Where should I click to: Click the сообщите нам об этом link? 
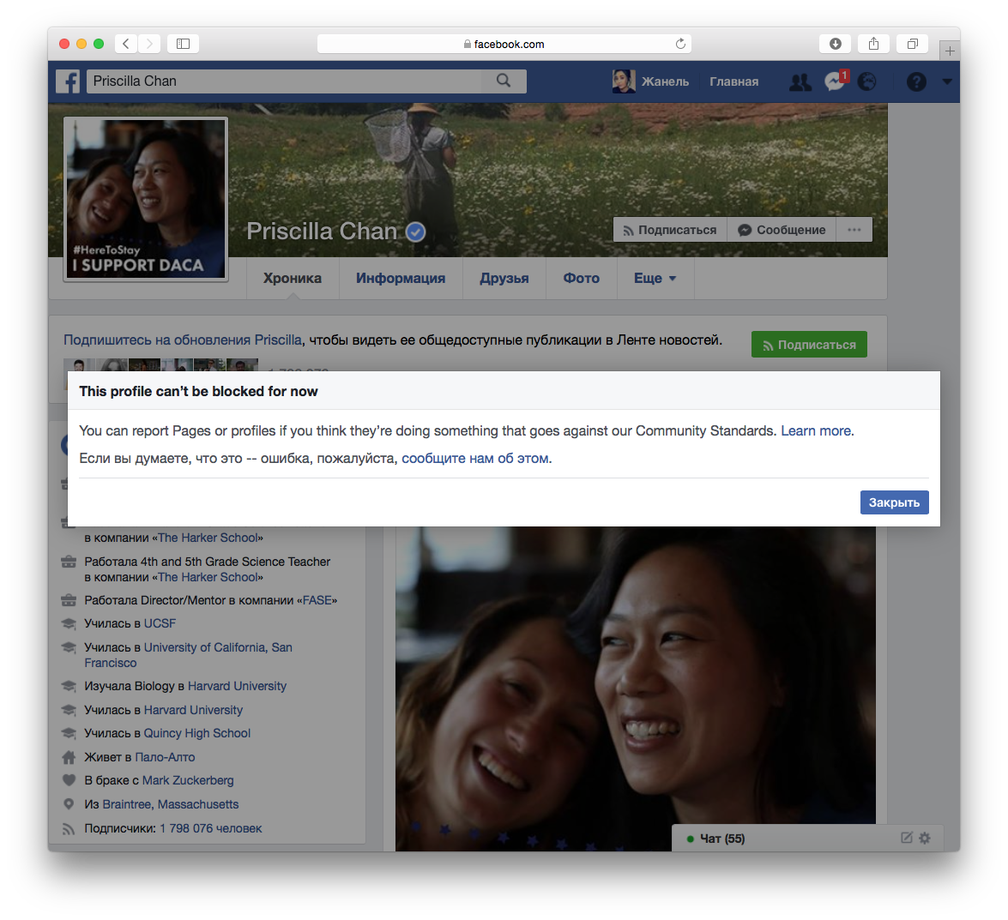pos(475,459)
